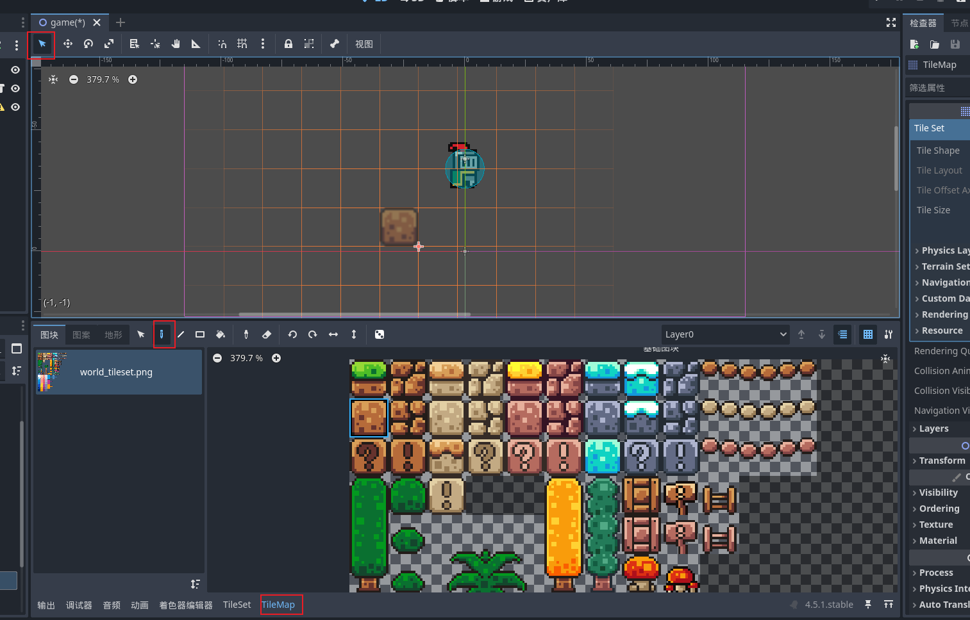Switch to the TileSet bottom tab

[237, 605]
